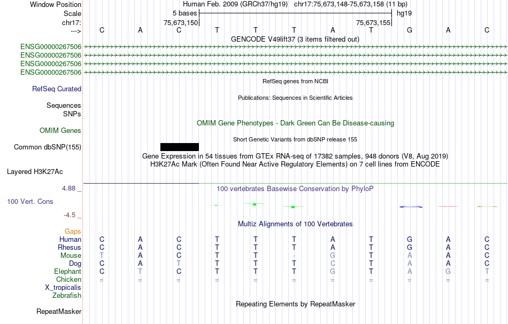508x324 pixels.
Task: Click the Elephant species label
Action: click(x=68, y=272)
